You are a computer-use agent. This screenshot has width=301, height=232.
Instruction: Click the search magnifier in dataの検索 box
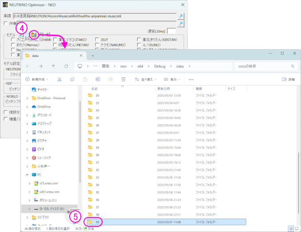pyautogui.click(x=293, y=67)
